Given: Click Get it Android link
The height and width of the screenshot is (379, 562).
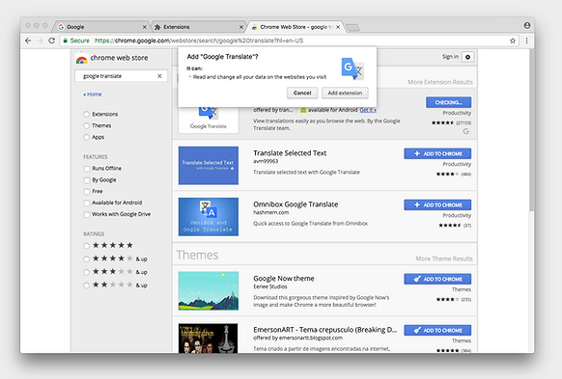Looking at the screenshot, I should click(368, 110).
